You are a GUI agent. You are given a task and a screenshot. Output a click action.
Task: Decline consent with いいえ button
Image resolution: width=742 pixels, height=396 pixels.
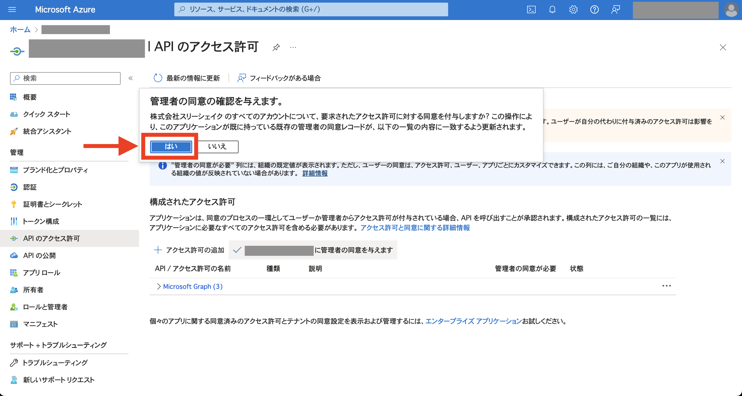pyautogui.click(x=217, y=147)
